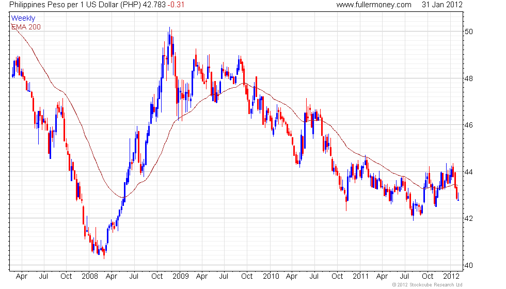Click the 'Apr' label right after 2011
The height and width of the screenshot is (289, 506).
click(382, 277)
